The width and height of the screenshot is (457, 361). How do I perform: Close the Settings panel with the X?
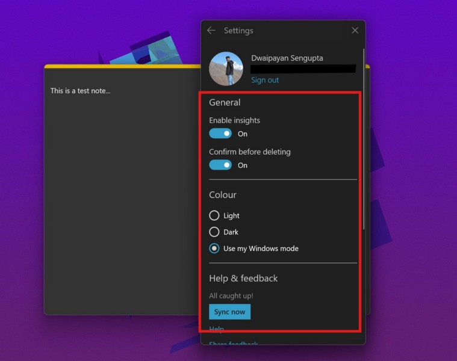pyautogui.click(x=355, y=31)
